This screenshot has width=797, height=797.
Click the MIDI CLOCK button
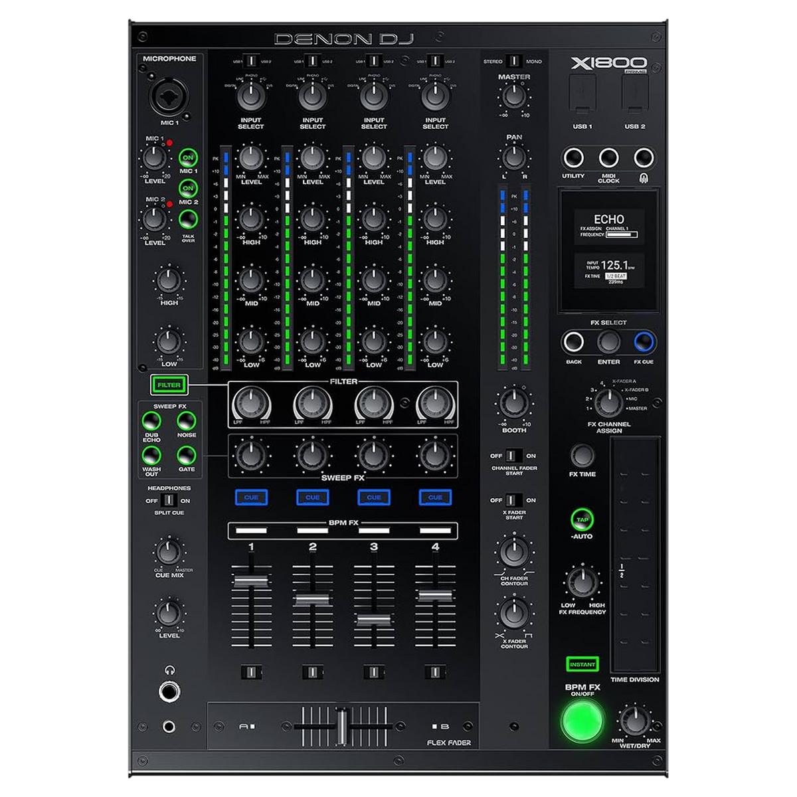[608, 158]
